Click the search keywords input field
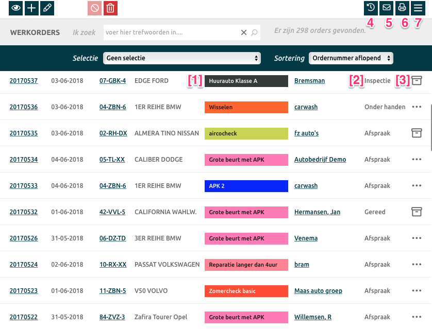This screenshot has width=432, height=329. click(x=170, y=32)
